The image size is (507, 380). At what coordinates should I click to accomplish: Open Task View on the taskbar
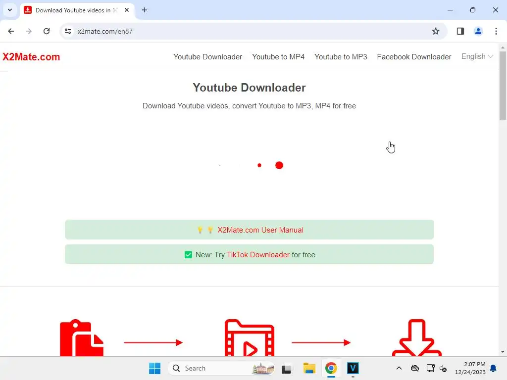(286, 368)
